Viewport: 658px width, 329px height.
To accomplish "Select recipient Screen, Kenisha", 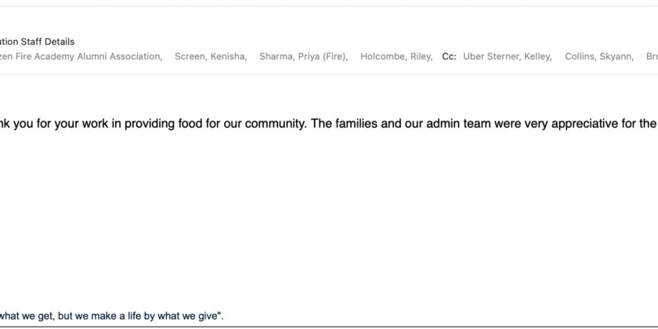I will tap(211, 56).
